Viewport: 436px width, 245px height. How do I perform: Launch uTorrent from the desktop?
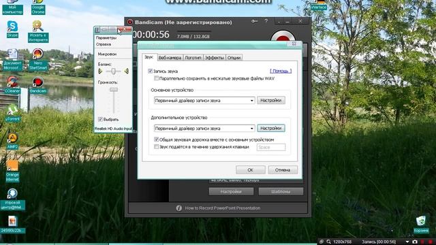pyautogui.click(x=12, y=113)
